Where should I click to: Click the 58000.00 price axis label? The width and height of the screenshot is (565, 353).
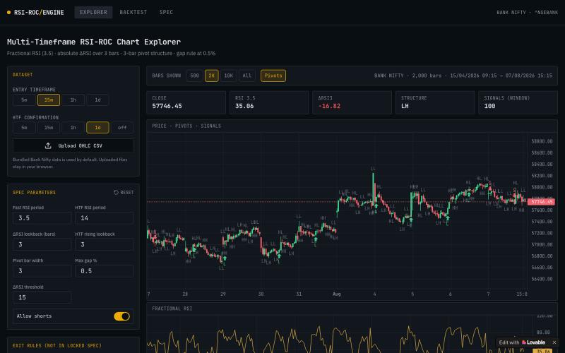(542, 187)
